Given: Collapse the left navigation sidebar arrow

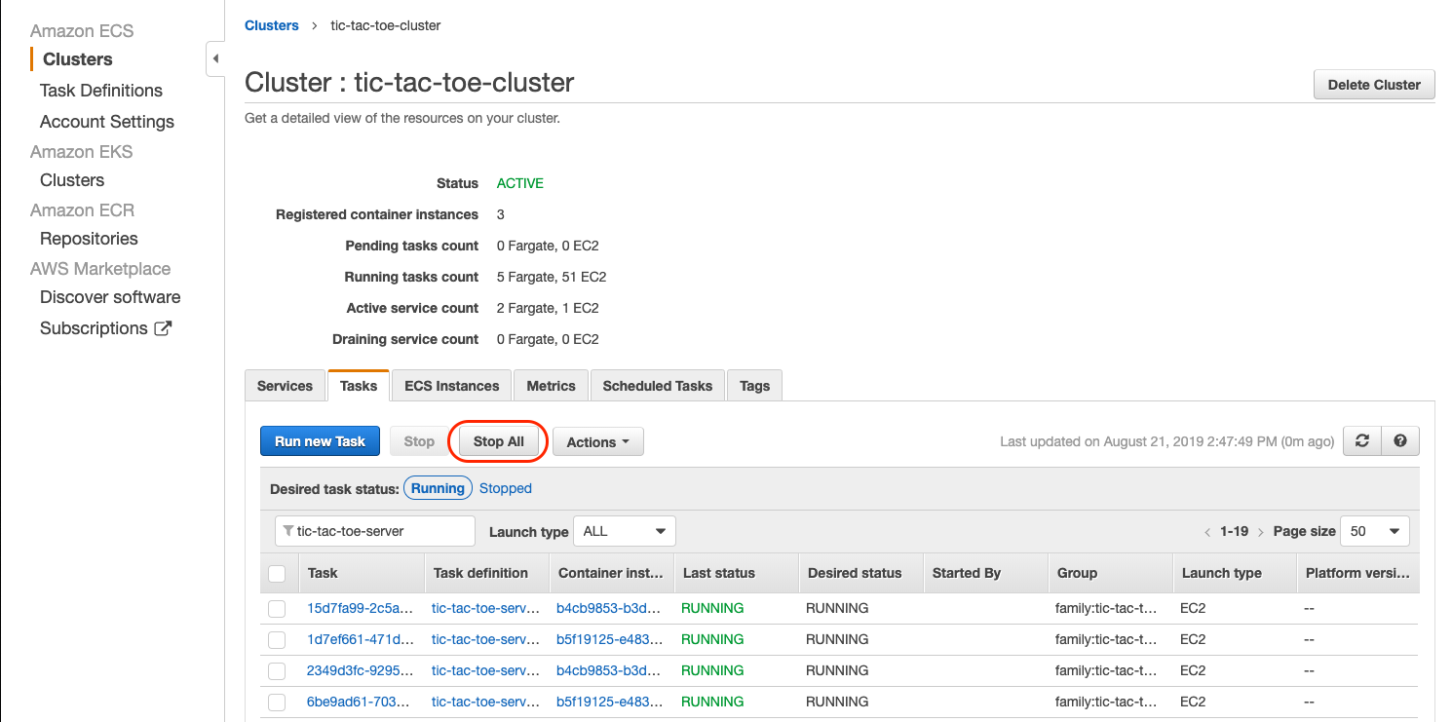Looking at the screenshot, I should [x=215, y=59].
